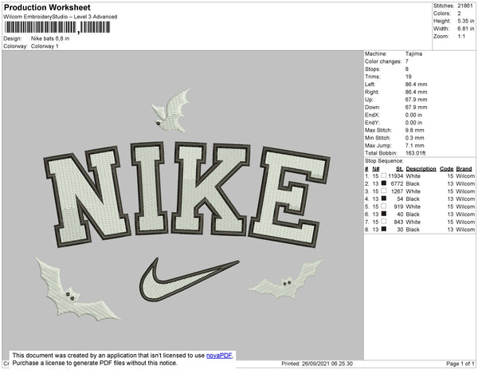Click the Description column header

(421, 169)
